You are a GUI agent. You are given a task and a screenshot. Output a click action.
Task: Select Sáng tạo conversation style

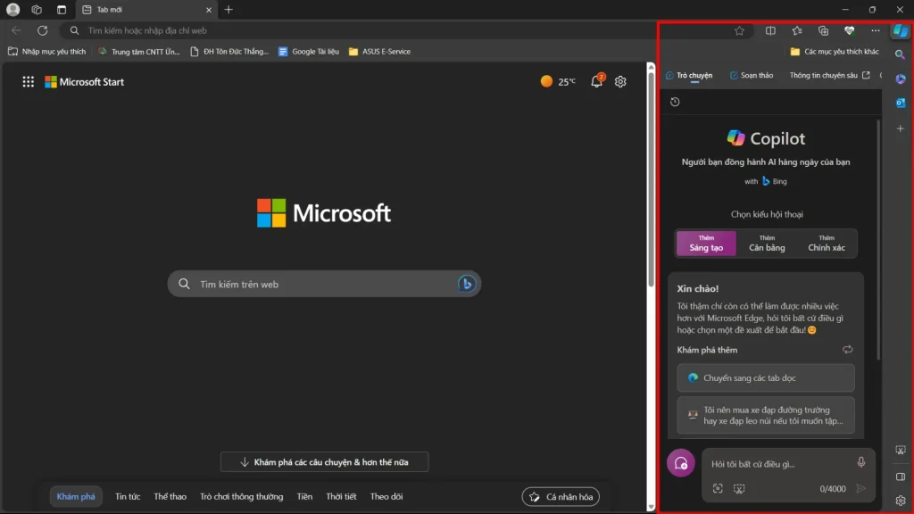point(706,244)
